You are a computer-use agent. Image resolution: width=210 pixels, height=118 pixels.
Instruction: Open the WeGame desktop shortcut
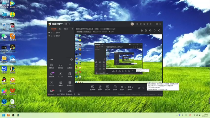(12, 48)
